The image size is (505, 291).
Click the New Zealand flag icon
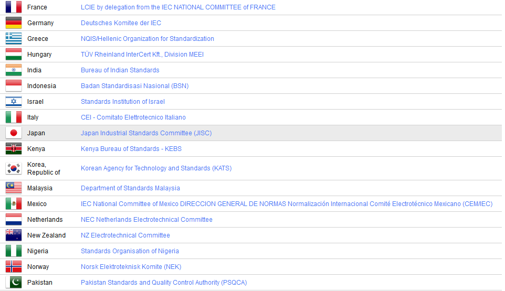pos(14,235)
